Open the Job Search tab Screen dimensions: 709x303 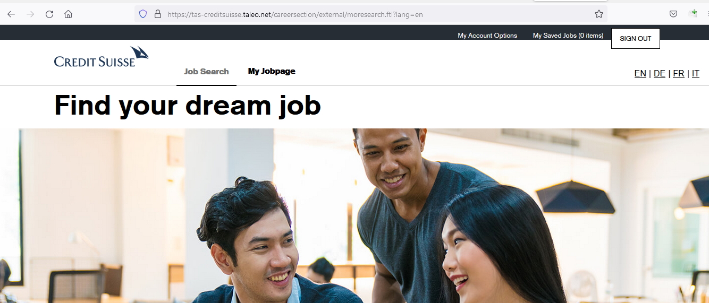pyautogui.click(x=206, y=72)
